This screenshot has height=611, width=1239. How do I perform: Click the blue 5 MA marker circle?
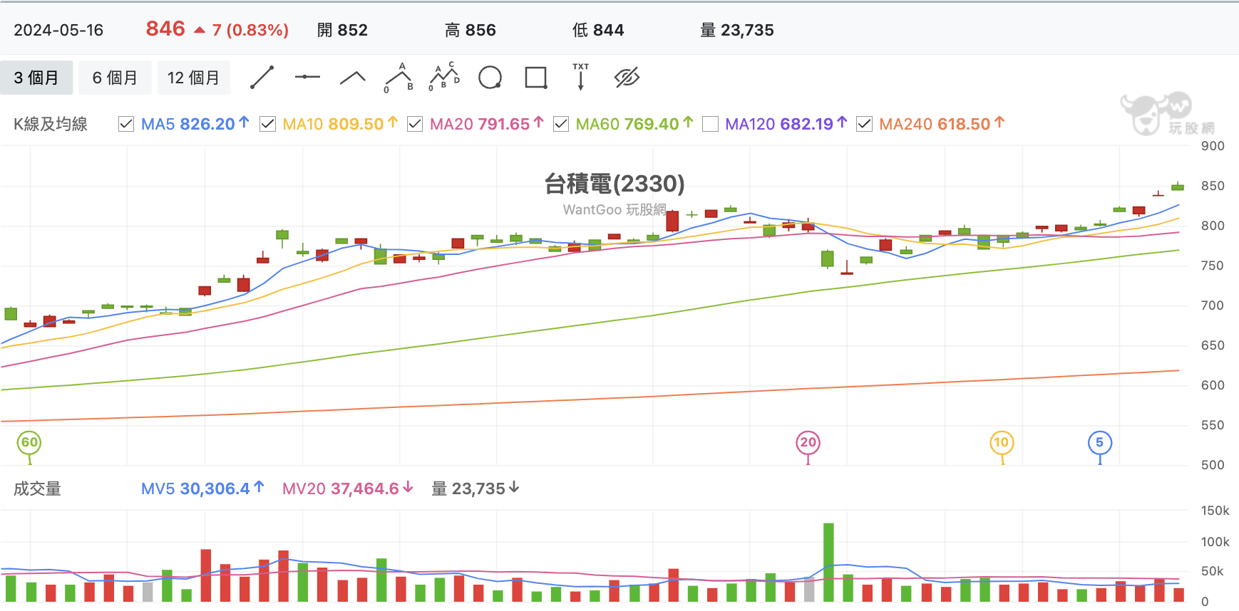(x=1099, y=442)
